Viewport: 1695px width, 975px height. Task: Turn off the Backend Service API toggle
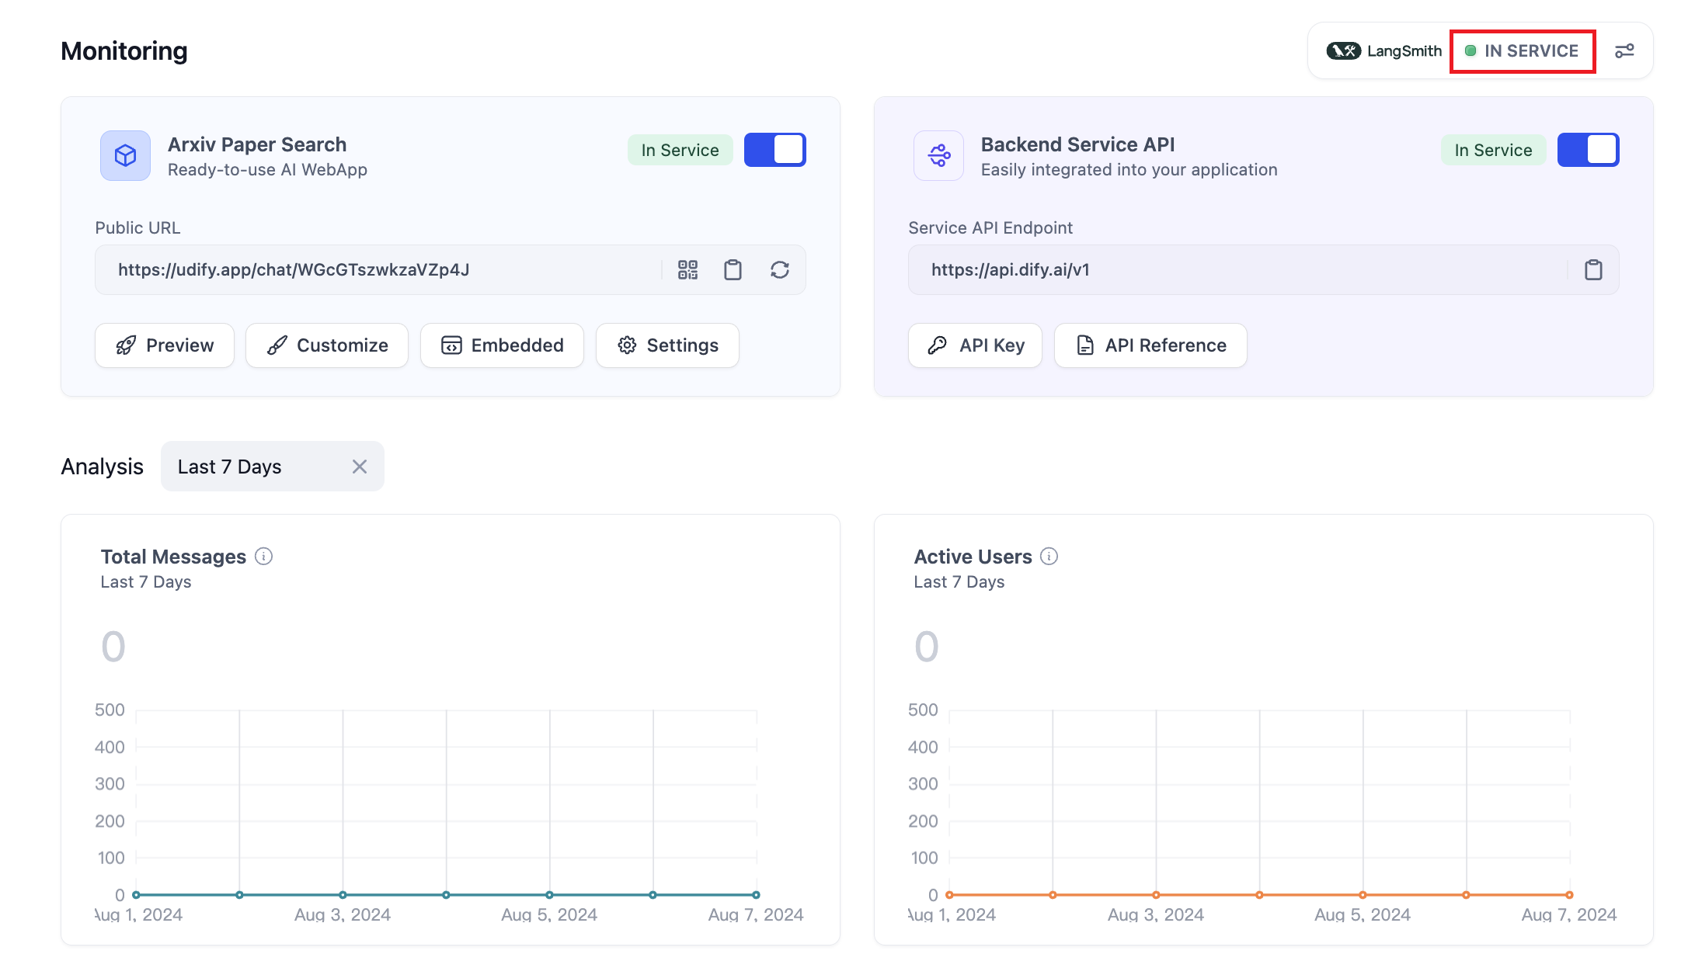tap(1588, 150)
